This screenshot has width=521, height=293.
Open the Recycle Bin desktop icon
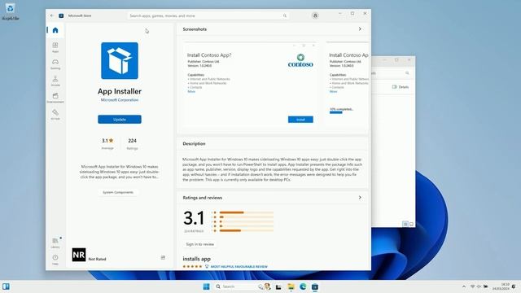click(x=10, y=11)
